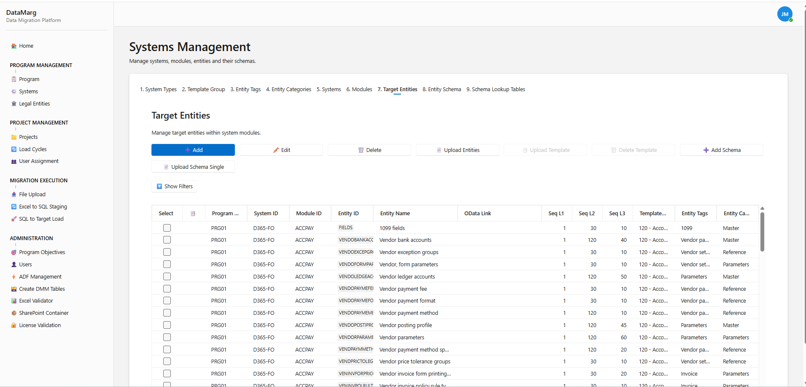Open File Upload under Migration Execution
This screenshot has width=806, height=387.
click(32, 194)
